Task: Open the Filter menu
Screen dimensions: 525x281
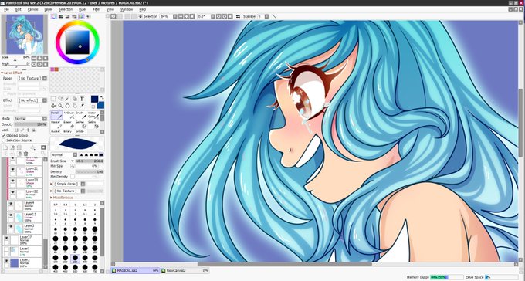Action: click(97, 9)
